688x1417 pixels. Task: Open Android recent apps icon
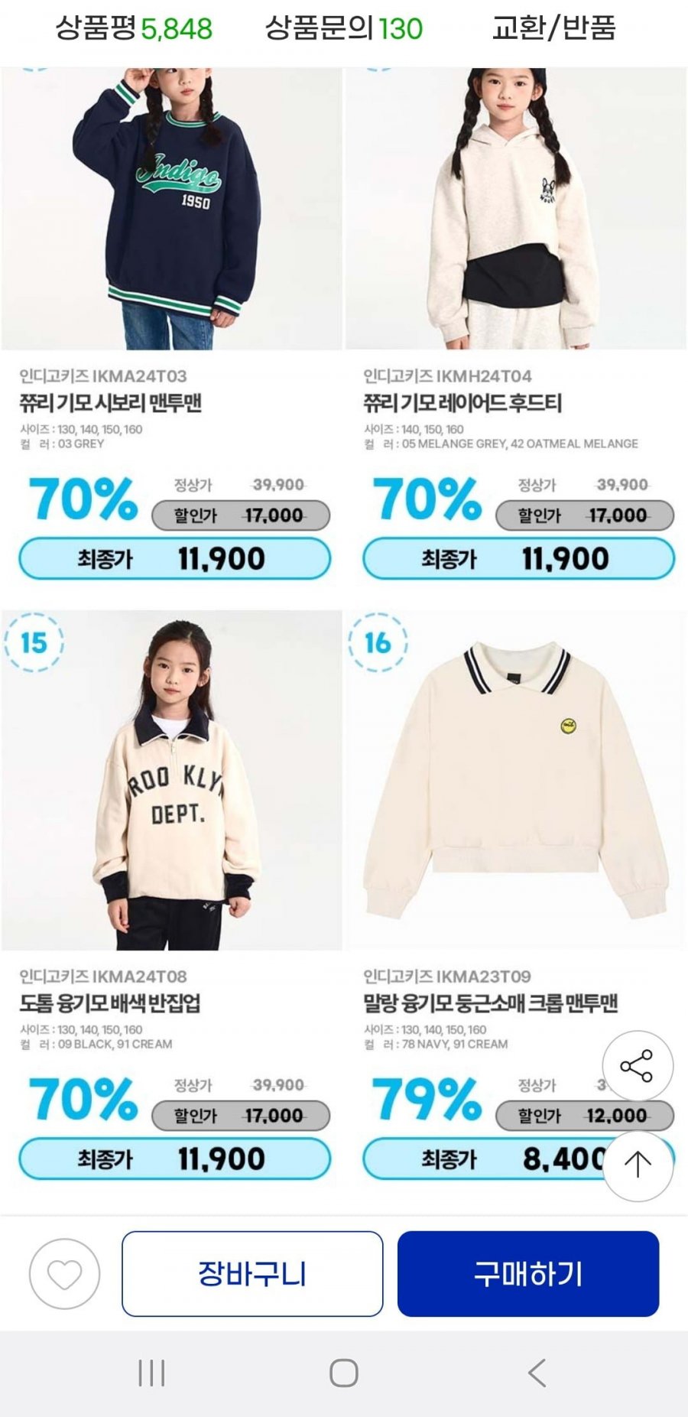151,1373
